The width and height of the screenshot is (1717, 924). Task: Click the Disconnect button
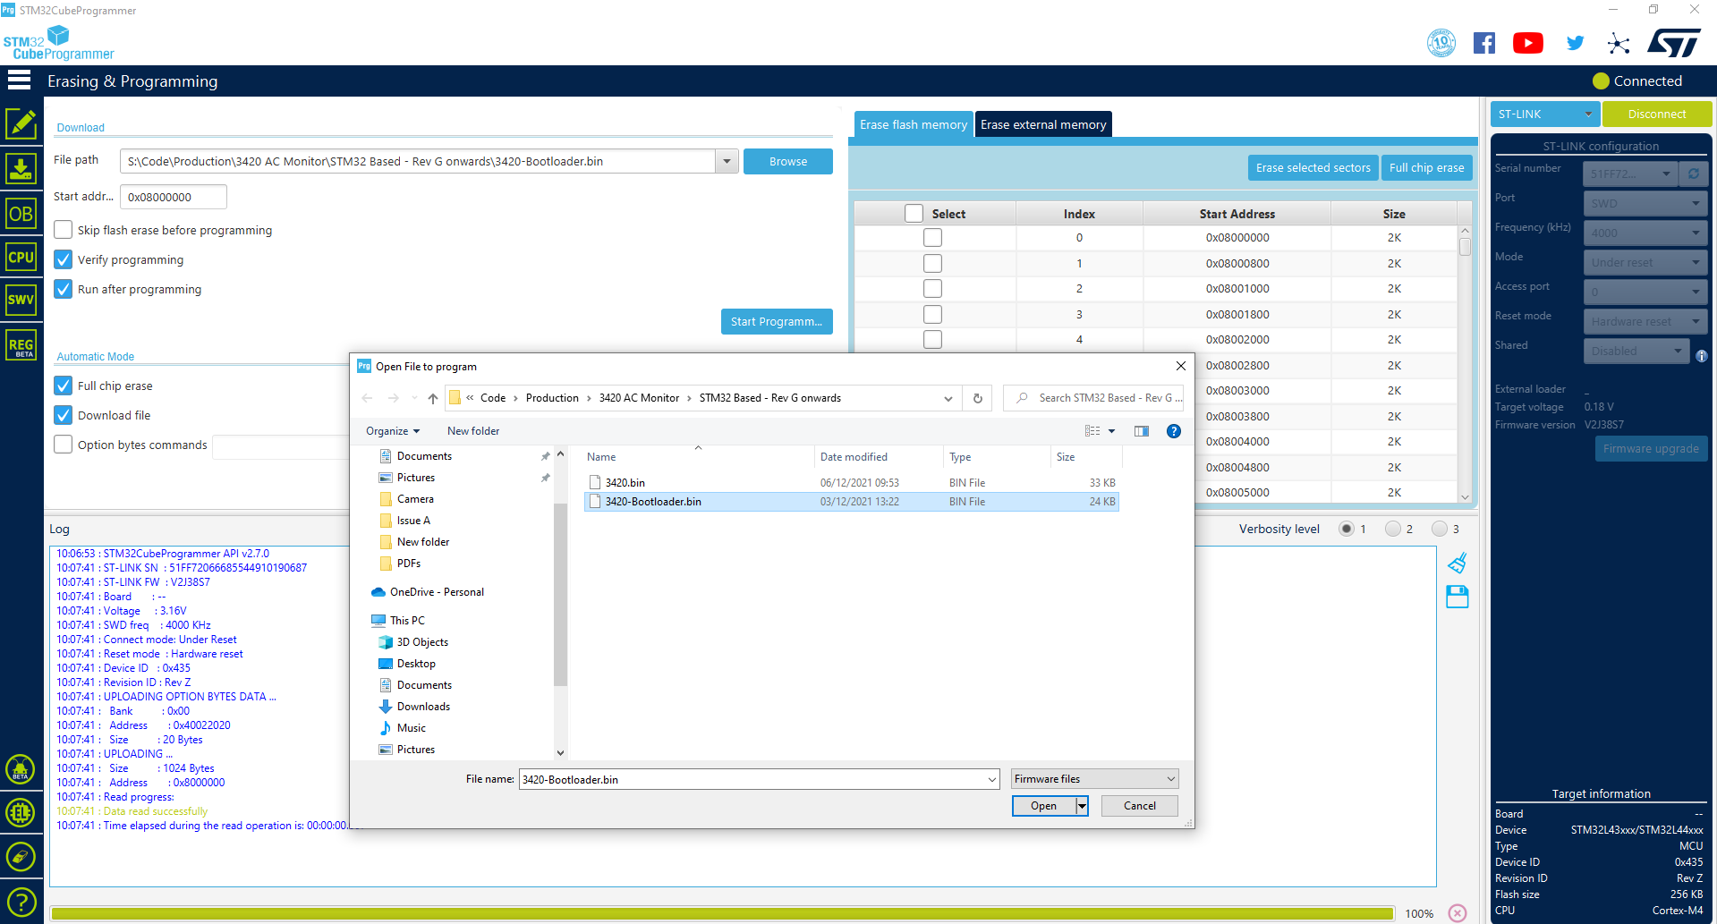tap(1657, 114)
